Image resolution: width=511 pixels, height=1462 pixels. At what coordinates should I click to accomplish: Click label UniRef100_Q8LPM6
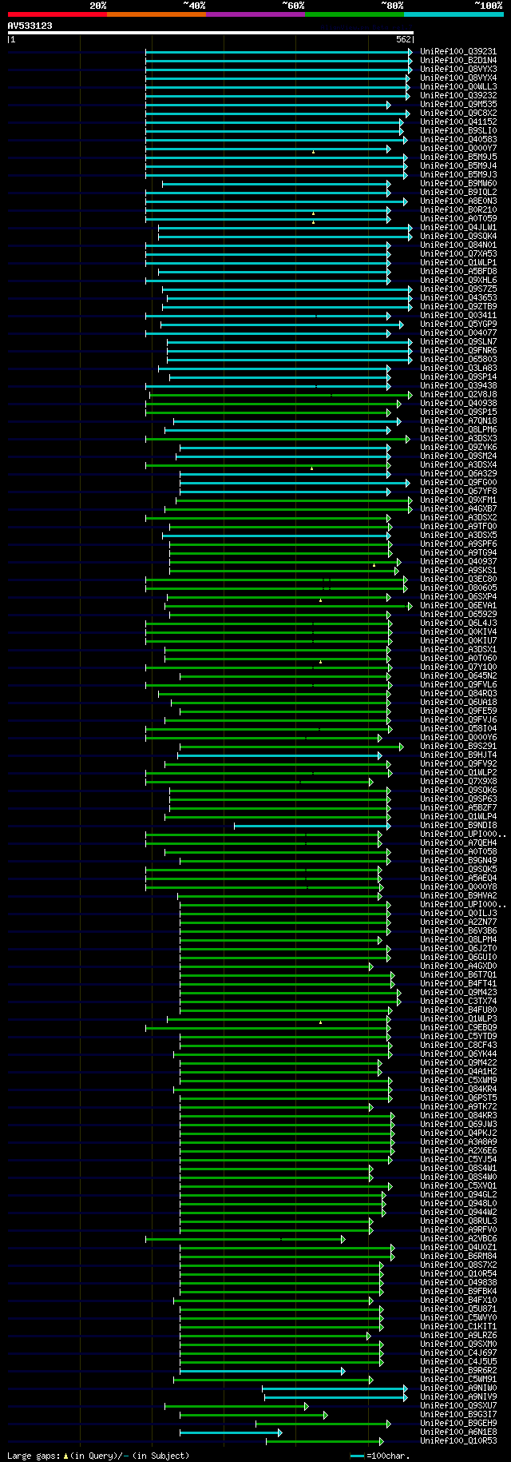click(458, 430)
